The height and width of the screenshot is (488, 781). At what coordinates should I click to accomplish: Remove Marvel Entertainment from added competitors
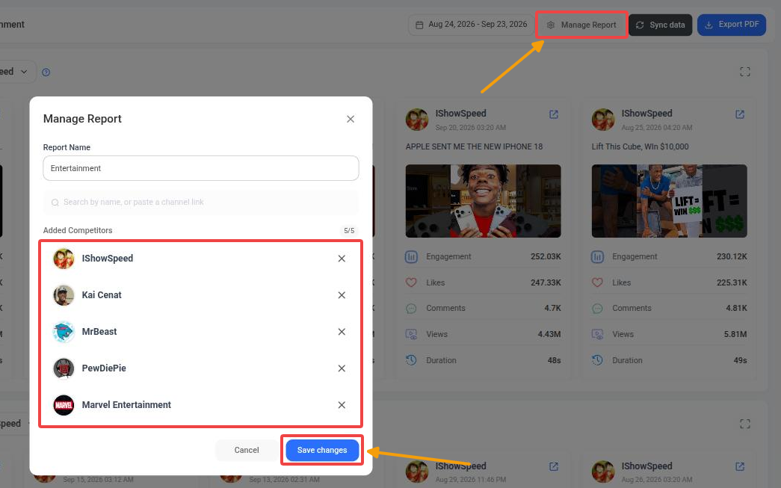coord(342,405)
